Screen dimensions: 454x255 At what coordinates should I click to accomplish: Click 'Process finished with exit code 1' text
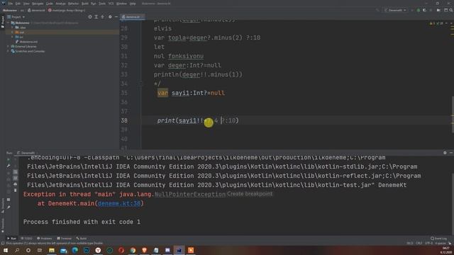(x=82, y=222)
